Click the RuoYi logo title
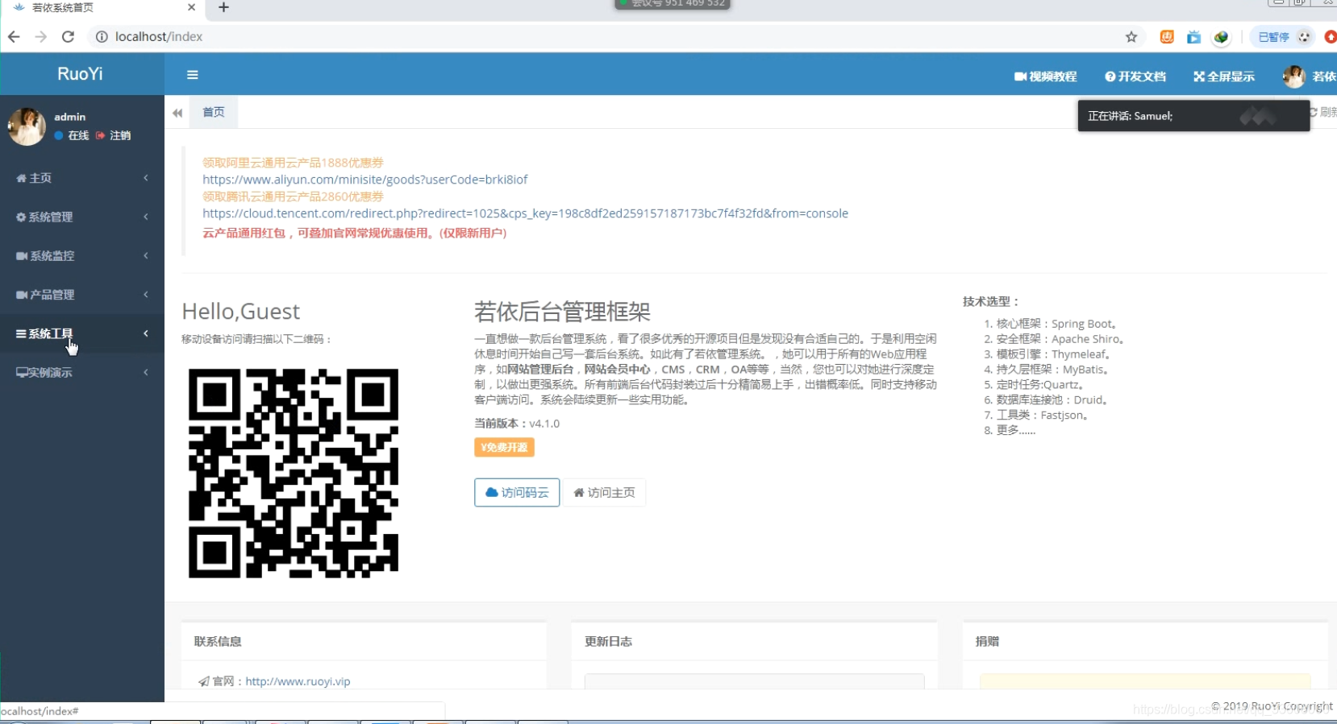The height and width of the screenshot is (724, 1337). pyautogui.click(x=80, y=74)
